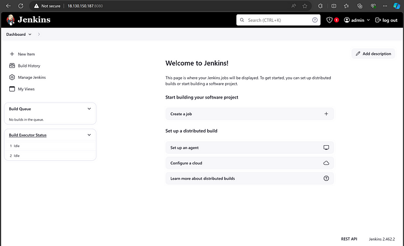Open the browser collections icon

click(x=360, y=6)
